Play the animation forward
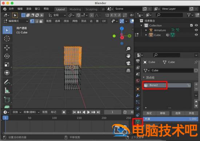The image size is (200, 141). pos(88,112)
